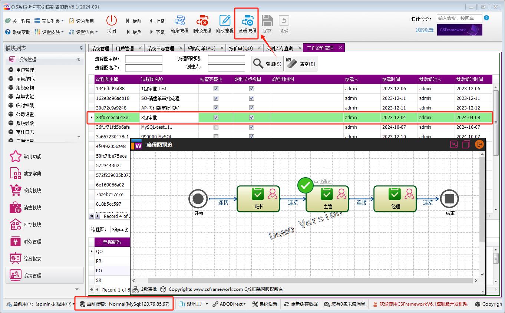Select the 主管 approval node
This screenshot has height=313, width=505.
(327, 199)
